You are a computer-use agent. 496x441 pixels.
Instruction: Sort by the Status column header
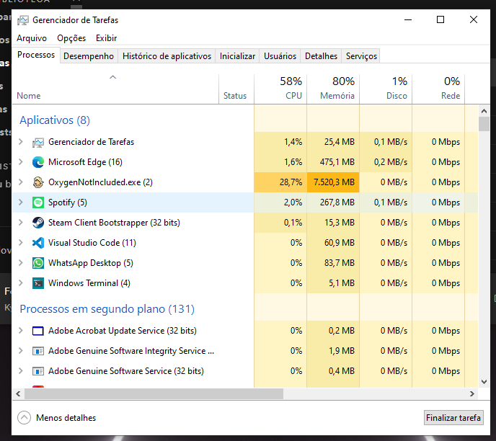(x=236, y=89)
